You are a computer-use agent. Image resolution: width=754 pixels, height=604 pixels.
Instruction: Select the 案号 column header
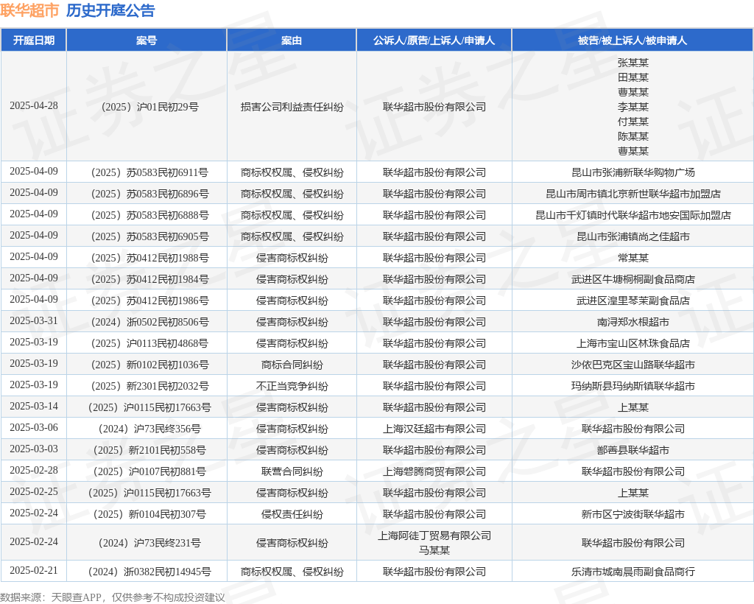147,41
